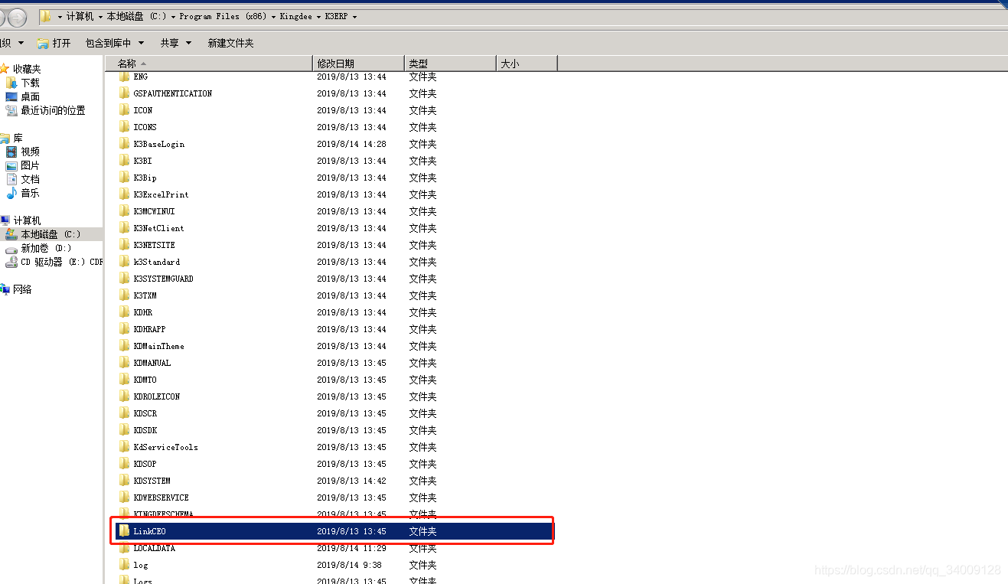Click the ENG folder icon
Screen dimensions: 1008x584
pos(125,77)
